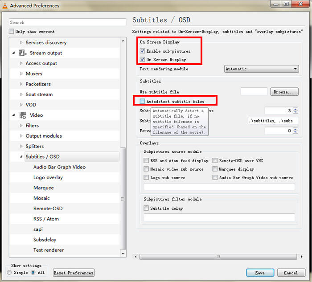Open Audio Bar Graph Video settings
312x282 pixels.
click(x=59, y=167)
